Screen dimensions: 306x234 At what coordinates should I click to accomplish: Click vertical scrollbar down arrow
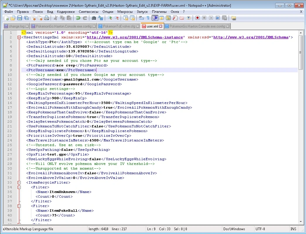pyautogui.click(x=301, y=222)
